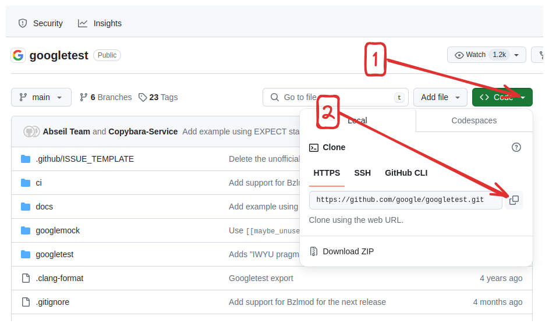Open the Insights tab
This screenshot has width=549, height=327.
[x=100, y=23]
